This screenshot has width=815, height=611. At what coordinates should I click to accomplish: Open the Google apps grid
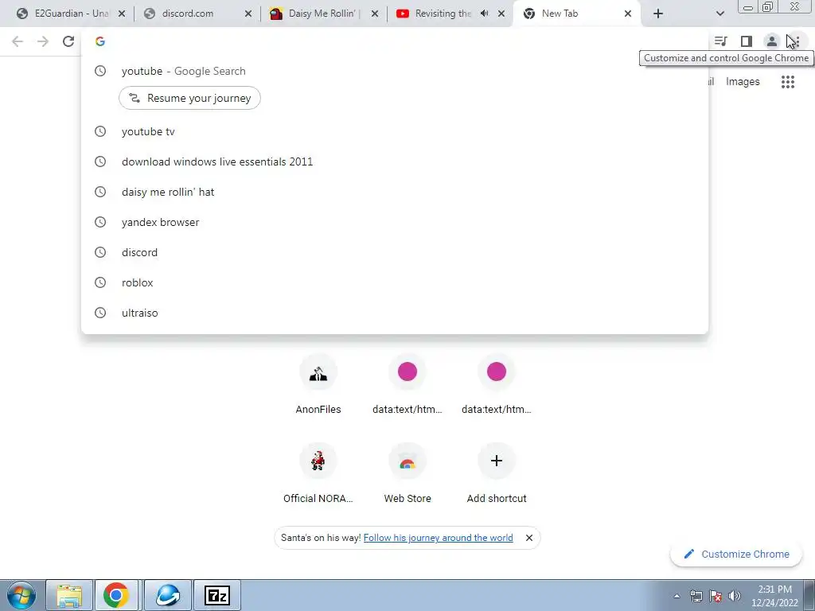(788, 82)
